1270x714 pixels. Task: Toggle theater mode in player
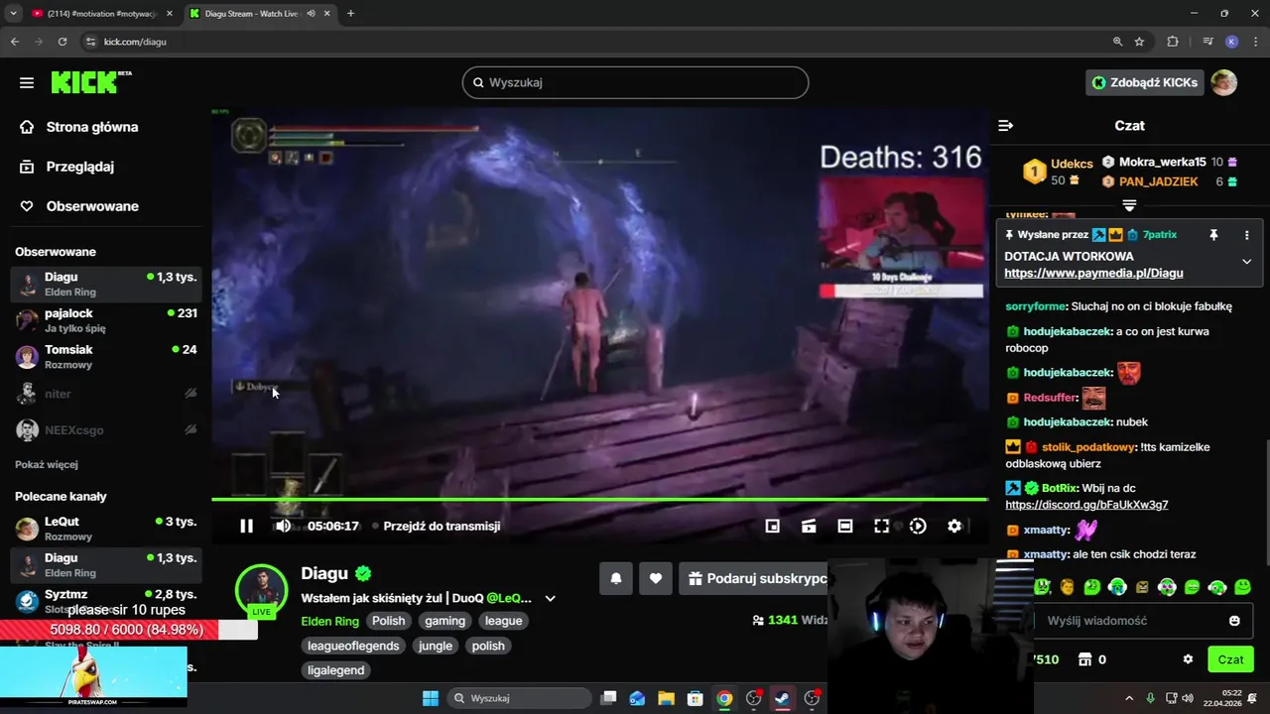tap(845, 527)
